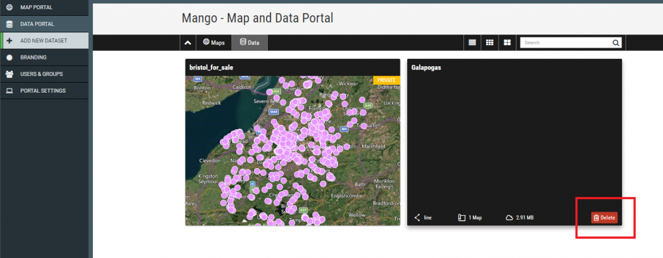
Task: Click the Galapogas dataset title
Action: [426, 67]
